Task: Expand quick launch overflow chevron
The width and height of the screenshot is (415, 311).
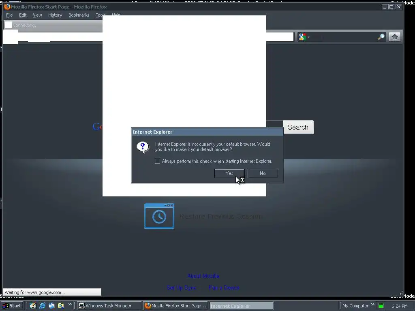Action: pyautogui.click(x=70, y=305)
